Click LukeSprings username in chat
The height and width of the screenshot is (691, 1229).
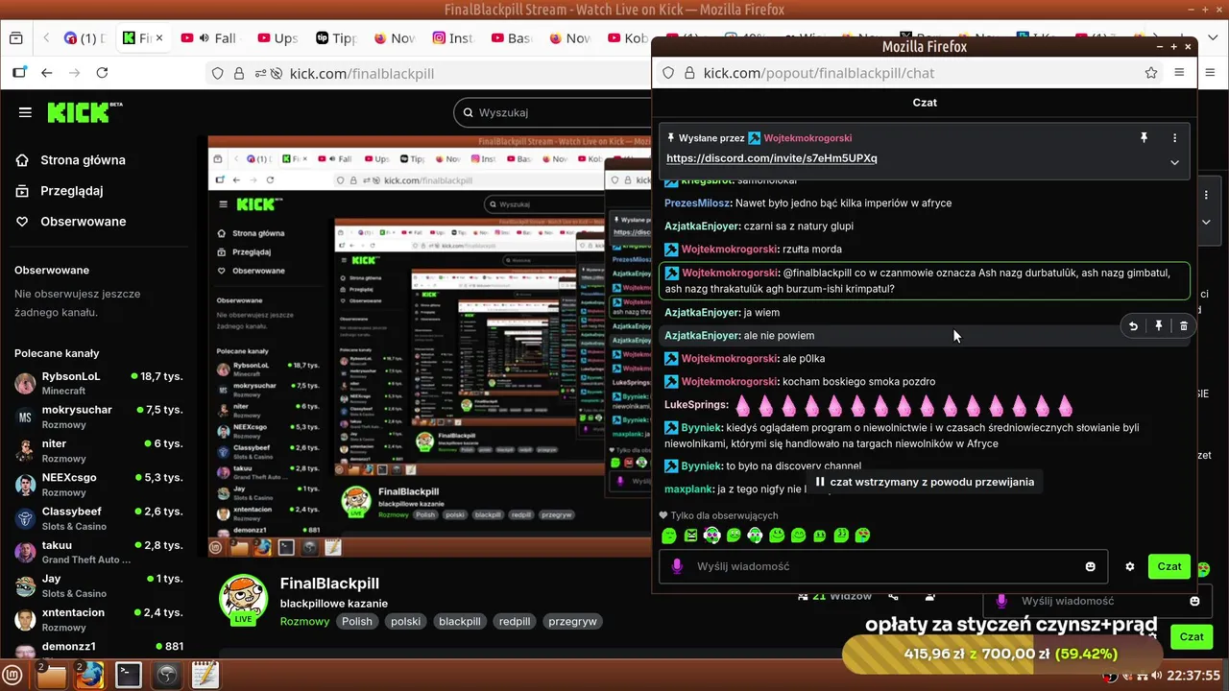(x=696, y=404)
